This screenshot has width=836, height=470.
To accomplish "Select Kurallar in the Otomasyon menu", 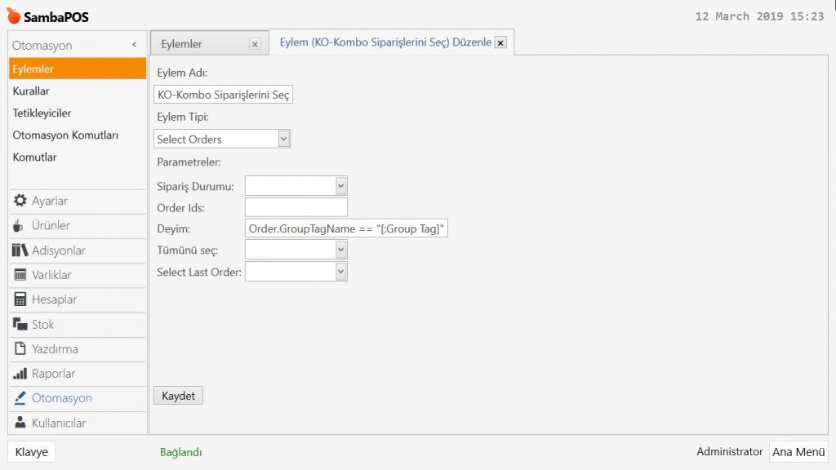I will tap(31, 91).
